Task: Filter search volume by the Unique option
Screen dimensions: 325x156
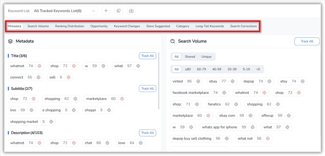Action: 206,57
